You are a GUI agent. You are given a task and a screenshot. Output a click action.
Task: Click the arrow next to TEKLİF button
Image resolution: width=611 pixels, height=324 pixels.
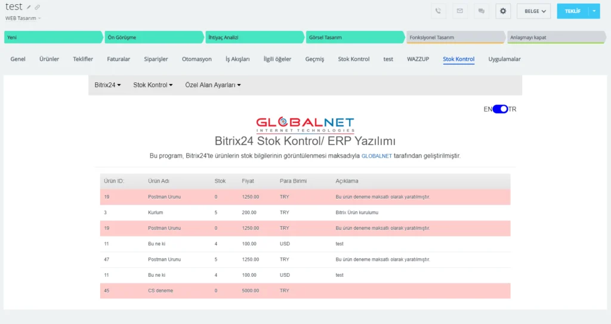coord(594,11)
